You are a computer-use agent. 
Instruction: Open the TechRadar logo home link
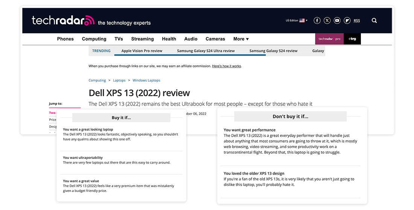pos(63,21)
